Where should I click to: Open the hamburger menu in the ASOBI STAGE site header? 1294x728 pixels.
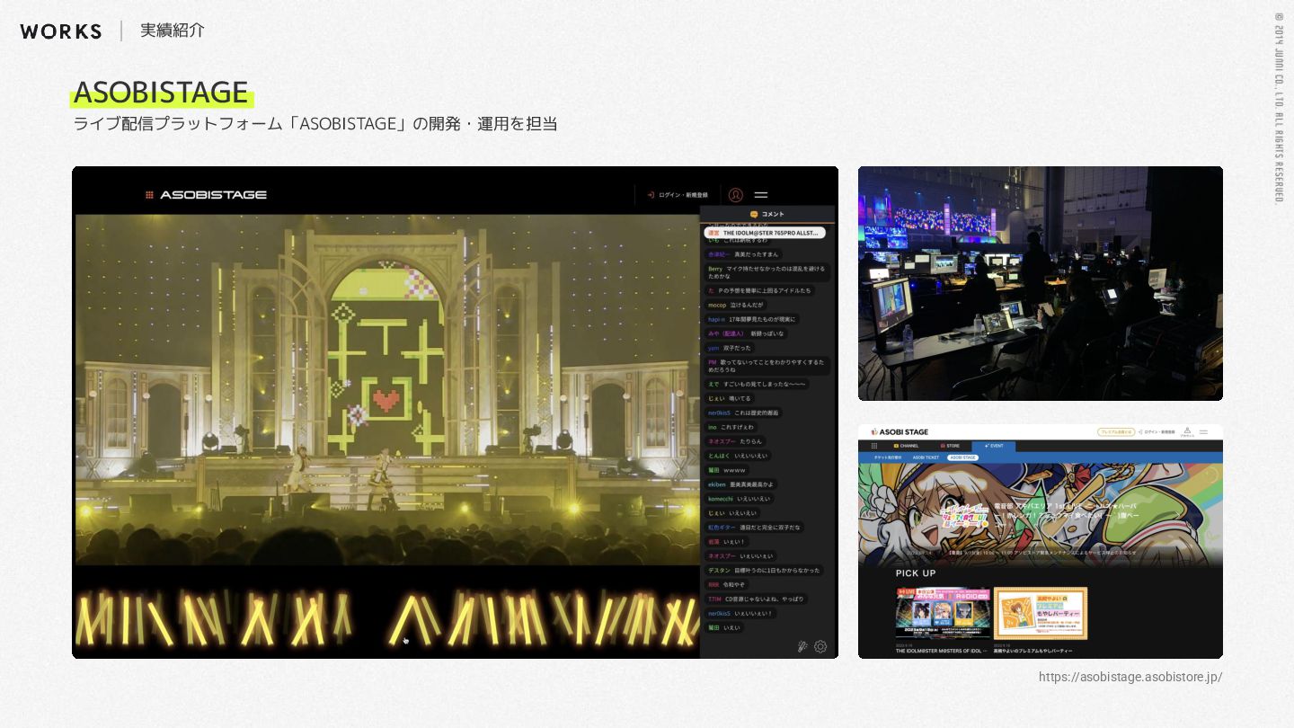[1204, 432]
